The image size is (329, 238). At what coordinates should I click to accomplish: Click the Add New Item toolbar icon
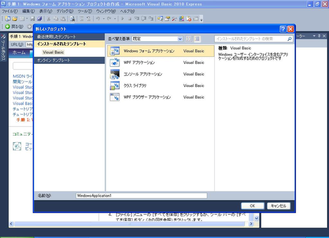(22, 19)
